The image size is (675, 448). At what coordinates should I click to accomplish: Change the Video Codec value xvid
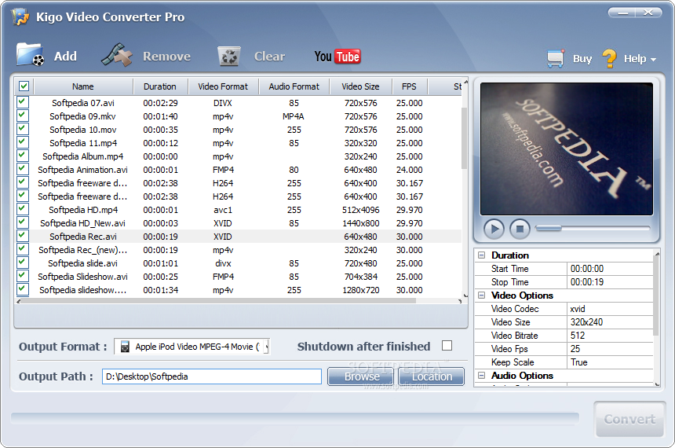610,309
